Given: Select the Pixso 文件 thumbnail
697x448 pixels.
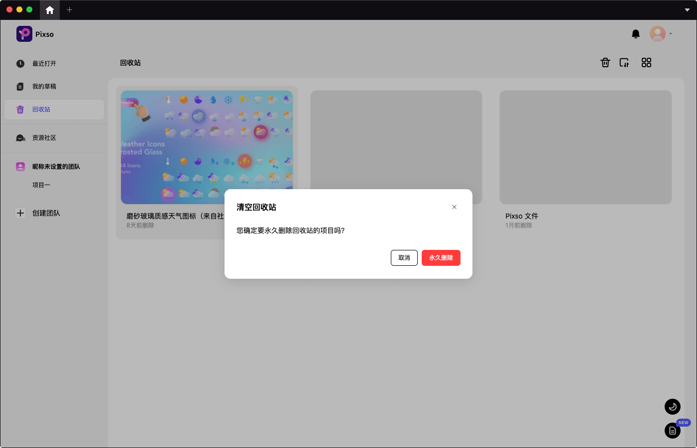Looking at the screenshot, I should [x=586, y=147].
